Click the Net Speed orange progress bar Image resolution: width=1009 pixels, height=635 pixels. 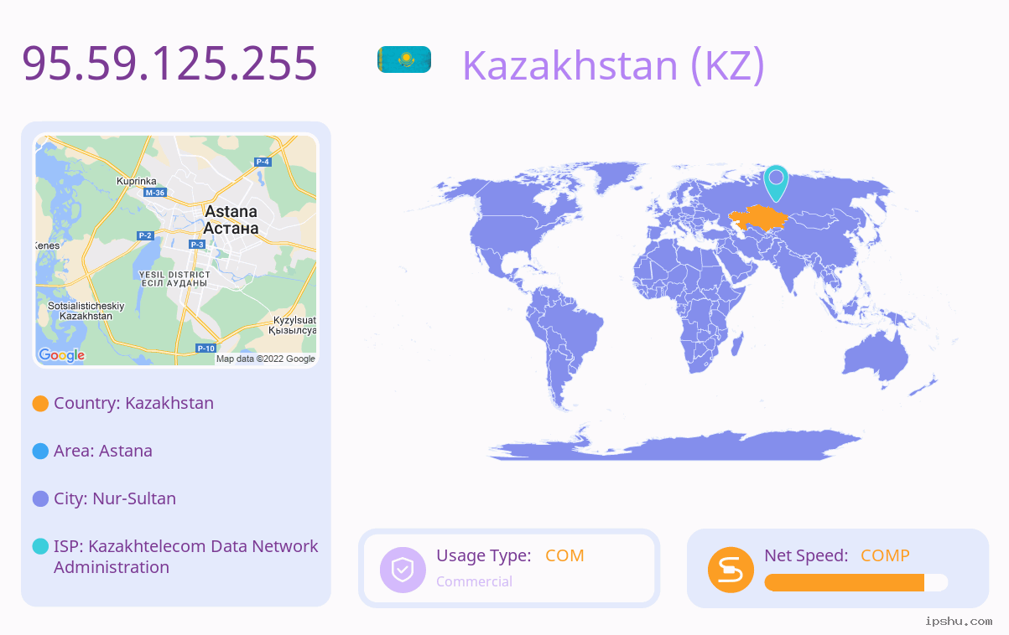[x=856, y=582]
